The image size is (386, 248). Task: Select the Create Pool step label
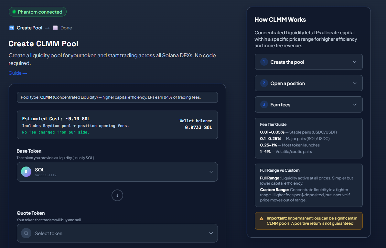[x=29, y=28]
